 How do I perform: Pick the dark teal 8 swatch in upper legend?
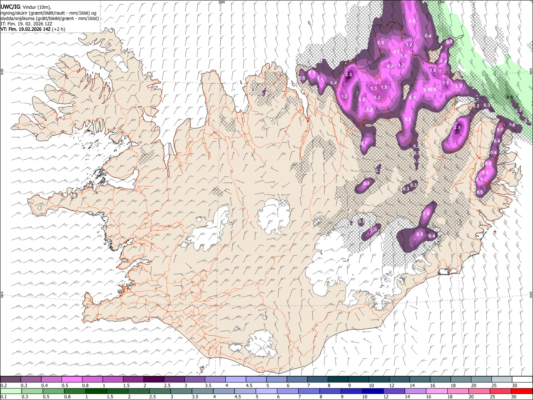tap(338, 380)
